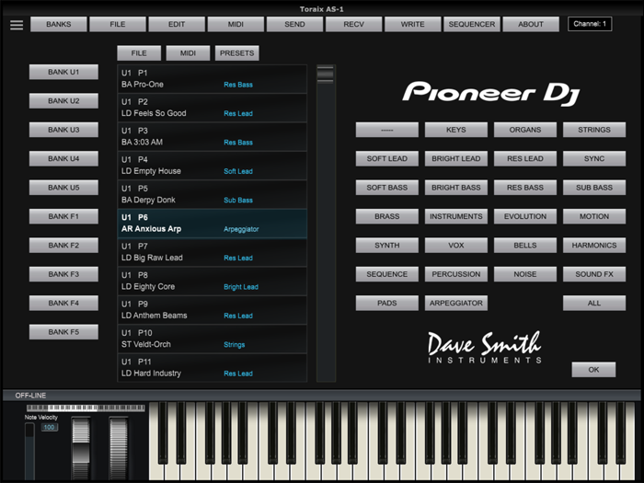The width and height of the screenshot is (644, 483).
Task: Select BANK U1
Action: (x=63, y=72)
